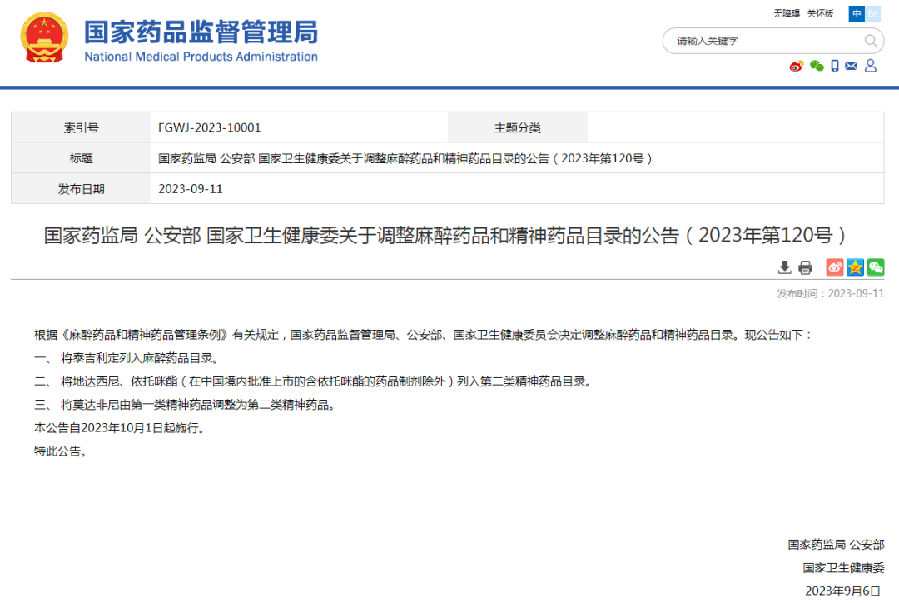Share the announcement via the QZone star icon
The width and height of the screenshot is (899, 603).
pyautogui.click(x=854, y=267)
